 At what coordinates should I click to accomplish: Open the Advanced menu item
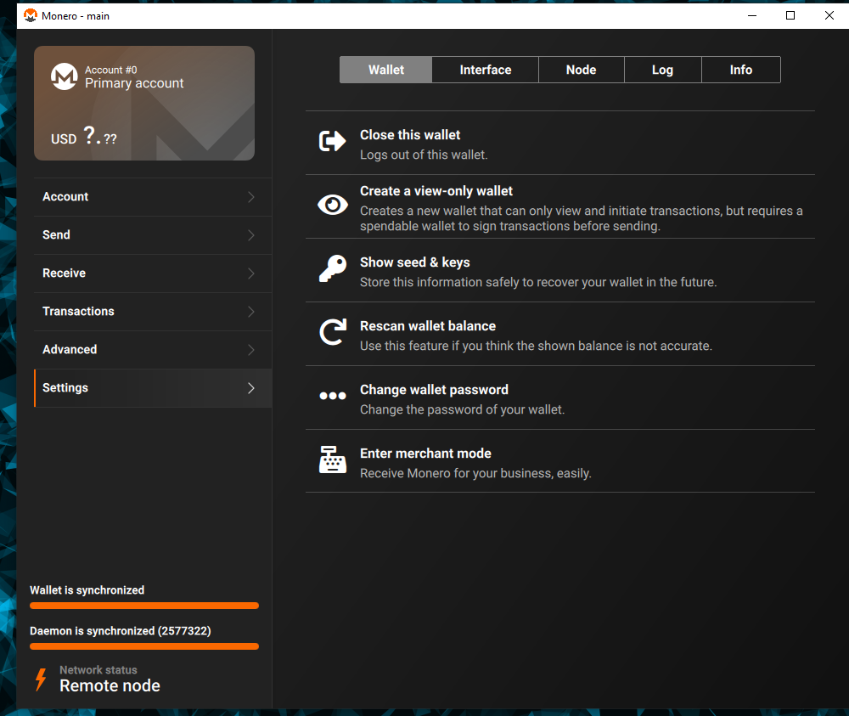153,350
